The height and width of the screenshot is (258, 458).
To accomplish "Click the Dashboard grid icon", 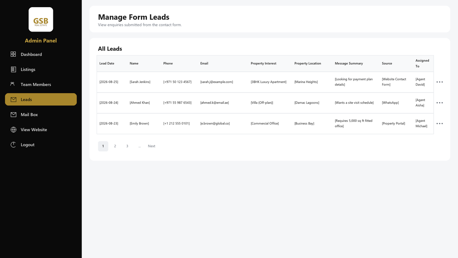I will pyautogui.click(x=13, y=54).
